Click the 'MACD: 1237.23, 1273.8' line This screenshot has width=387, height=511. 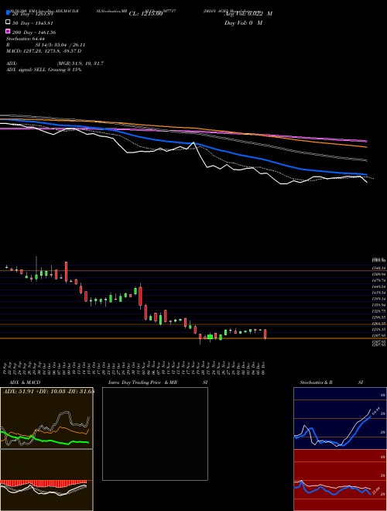pos(43,51)
